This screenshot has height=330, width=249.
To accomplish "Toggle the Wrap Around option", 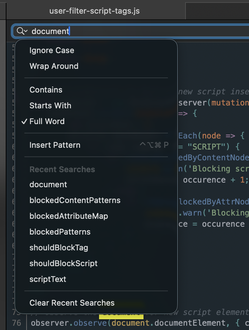I will (54, 66).
